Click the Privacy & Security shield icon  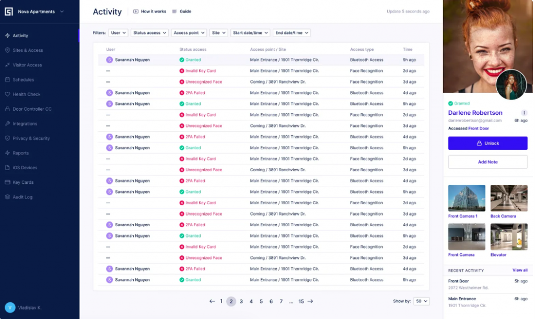point(7,138)
